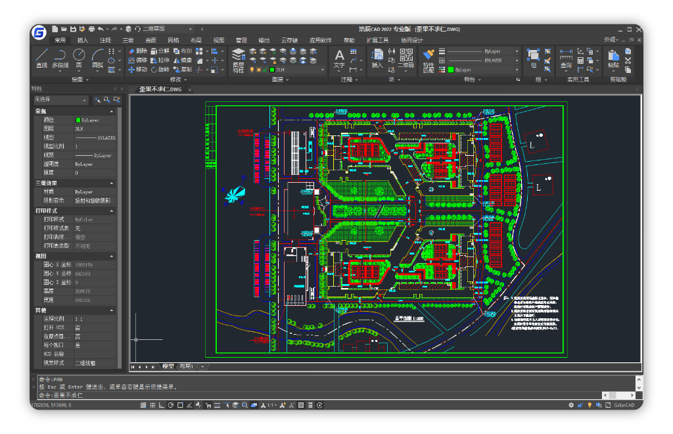673x434 pixels.
Task: Open the 外观 appearance menu
Action: [611, 39]
